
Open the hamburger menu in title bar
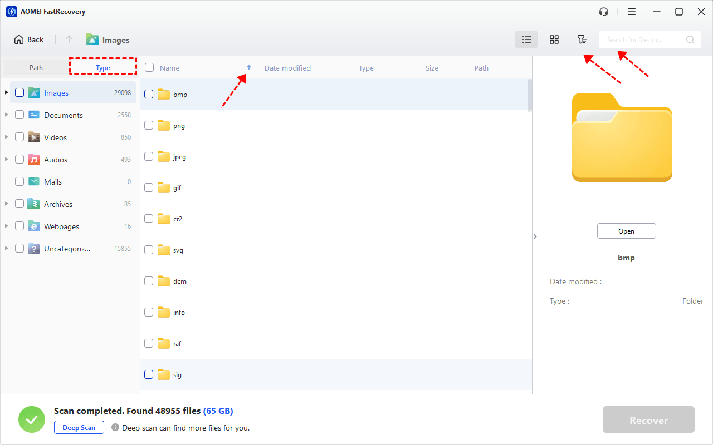tap(632, 12)
